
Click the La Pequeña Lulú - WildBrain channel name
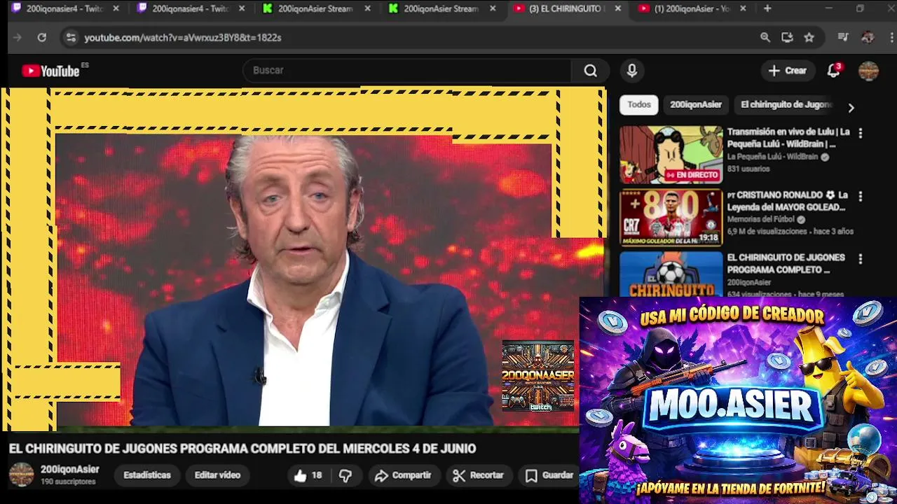(772, 157)
